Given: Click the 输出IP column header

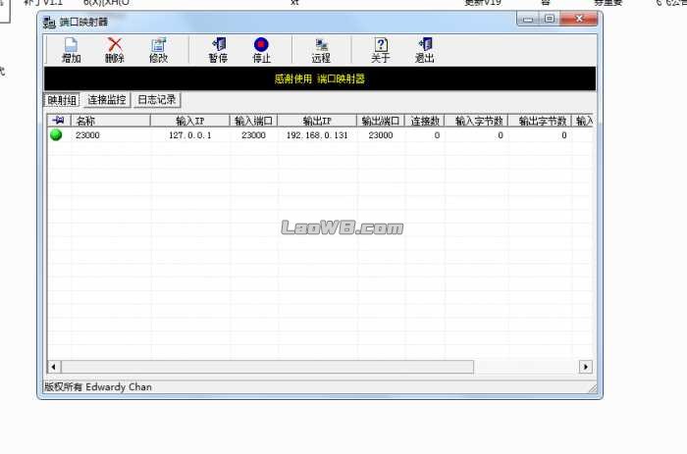Looking at the screenshot, I should pyautogui.click(x=316, y=121).
